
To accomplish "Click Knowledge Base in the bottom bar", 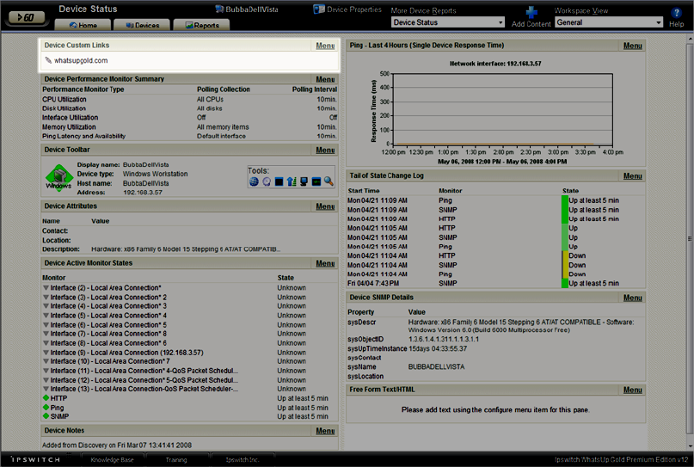I will click(114, 460).
